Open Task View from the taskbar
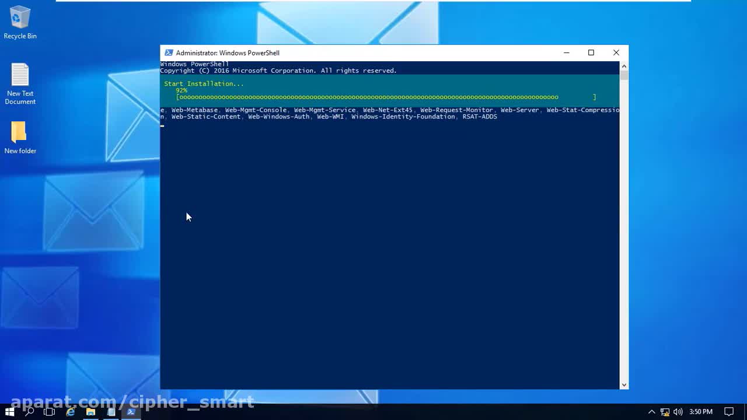747x420 pixels. pos(49,412)
